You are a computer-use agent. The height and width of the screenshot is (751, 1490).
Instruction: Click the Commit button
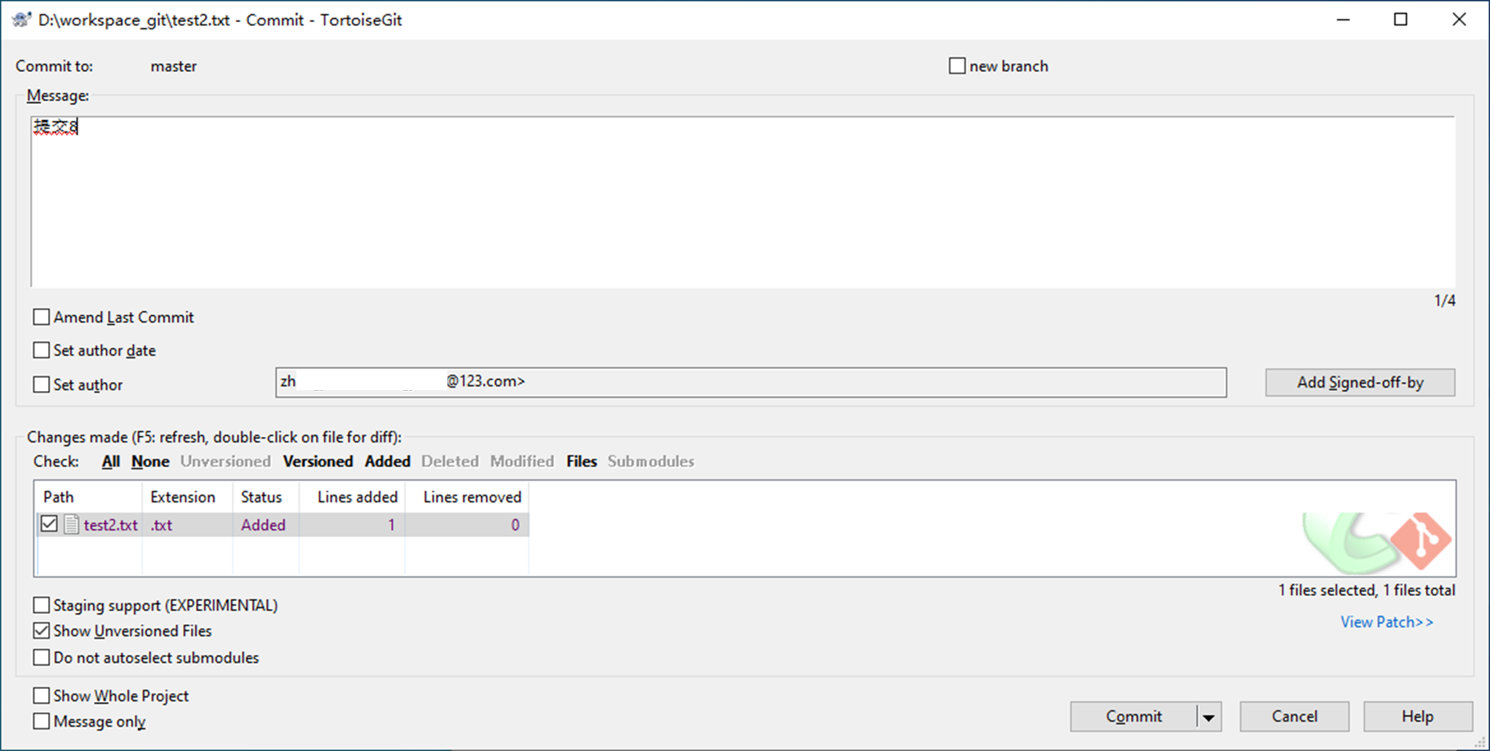pos(1133,717)
